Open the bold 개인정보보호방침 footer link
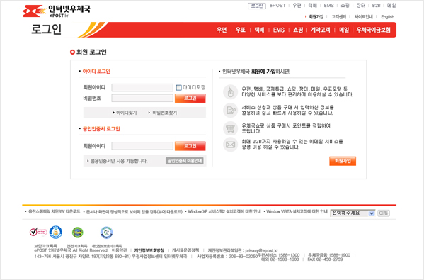Screen dimensions: 424x280 pos(149,250)
